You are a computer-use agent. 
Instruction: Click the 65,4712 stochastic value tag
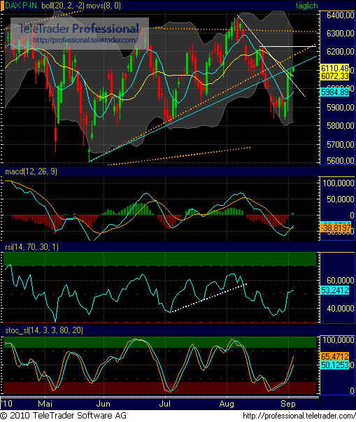click(x=335, y=357)
